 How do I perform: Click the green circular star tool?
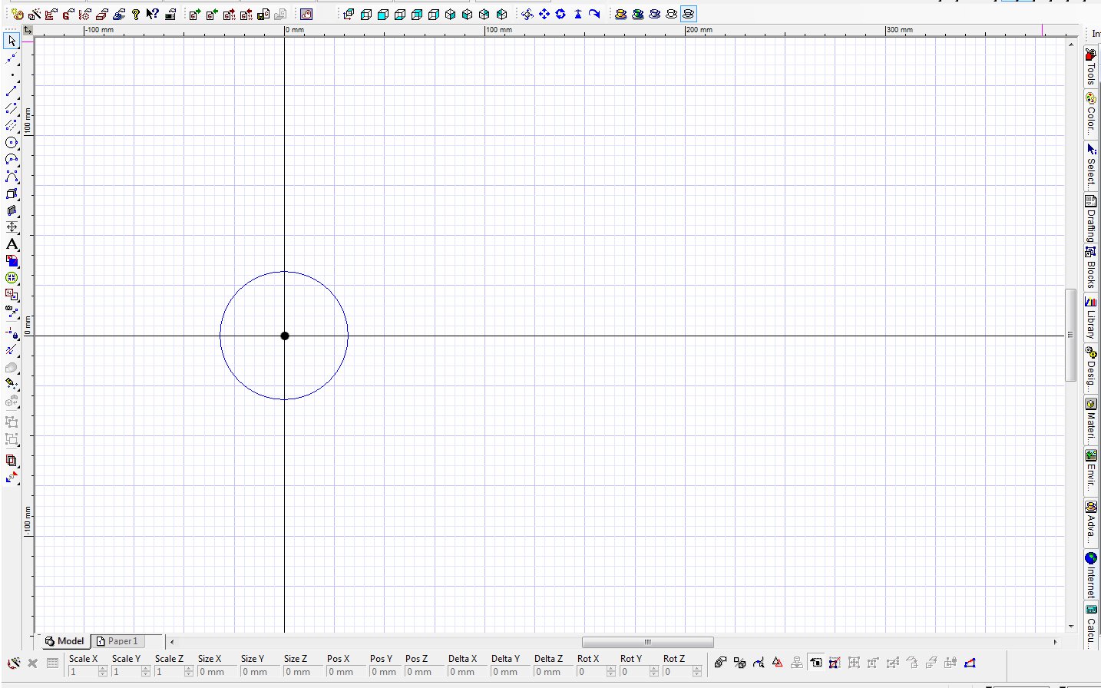(x=12, y=278)
